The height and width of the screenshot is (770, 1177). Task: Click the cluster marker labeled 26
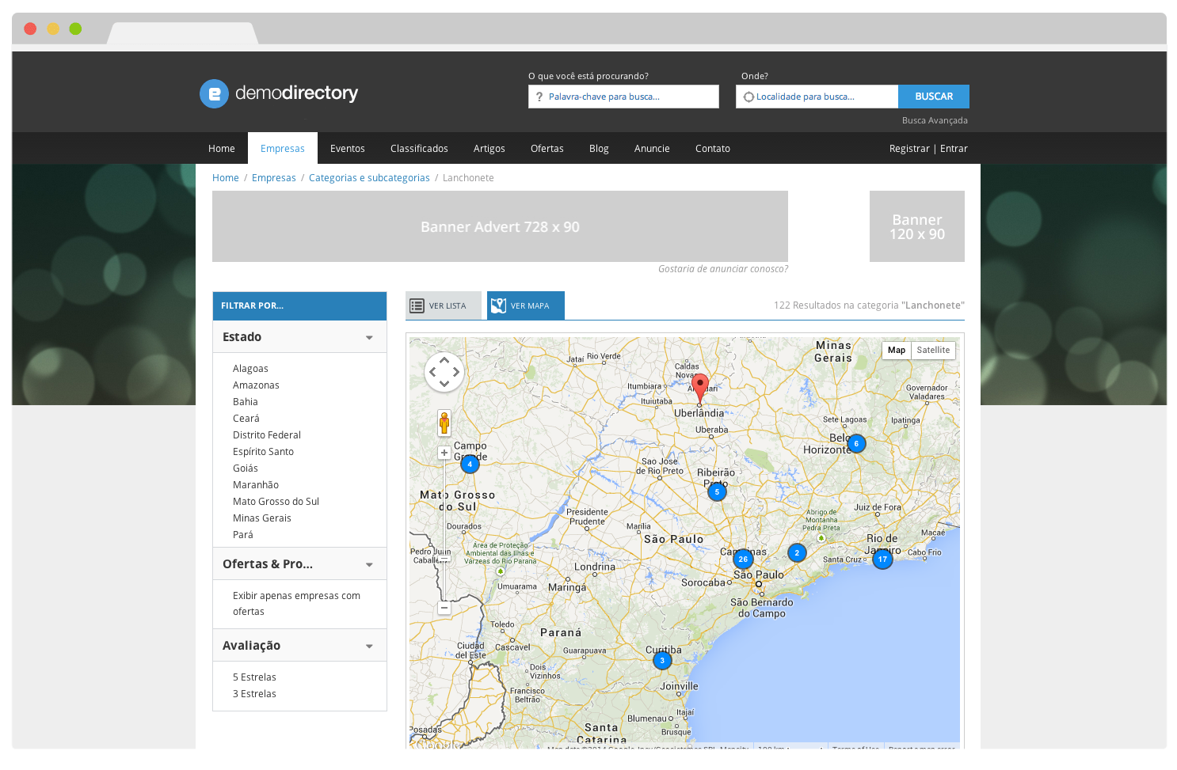743,559
